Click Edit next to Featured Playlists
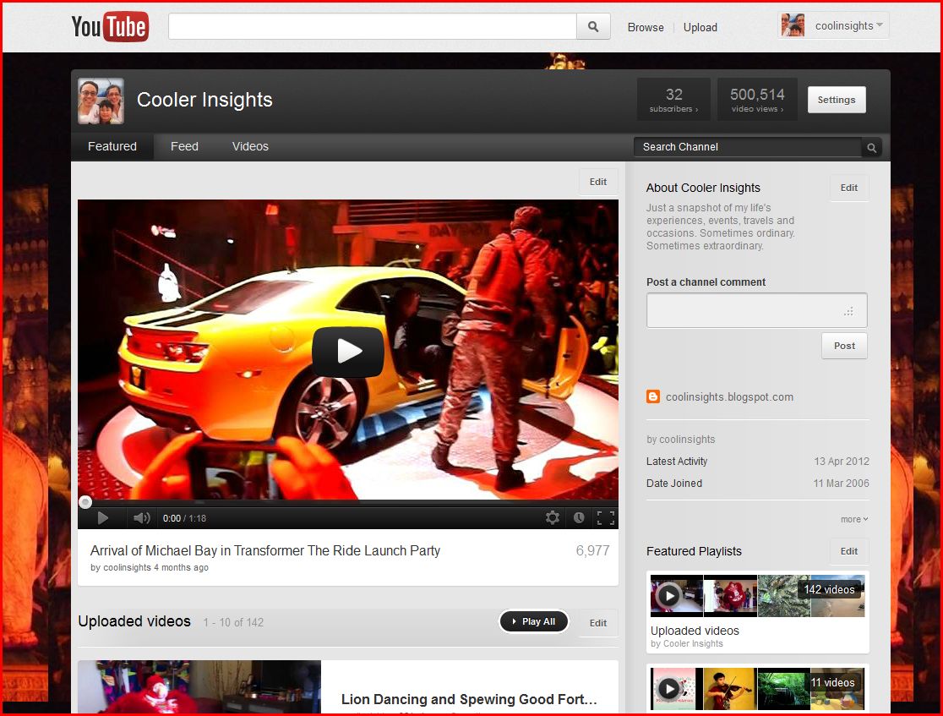This screenshot has height=716, width=943. [x=848, y=551]
